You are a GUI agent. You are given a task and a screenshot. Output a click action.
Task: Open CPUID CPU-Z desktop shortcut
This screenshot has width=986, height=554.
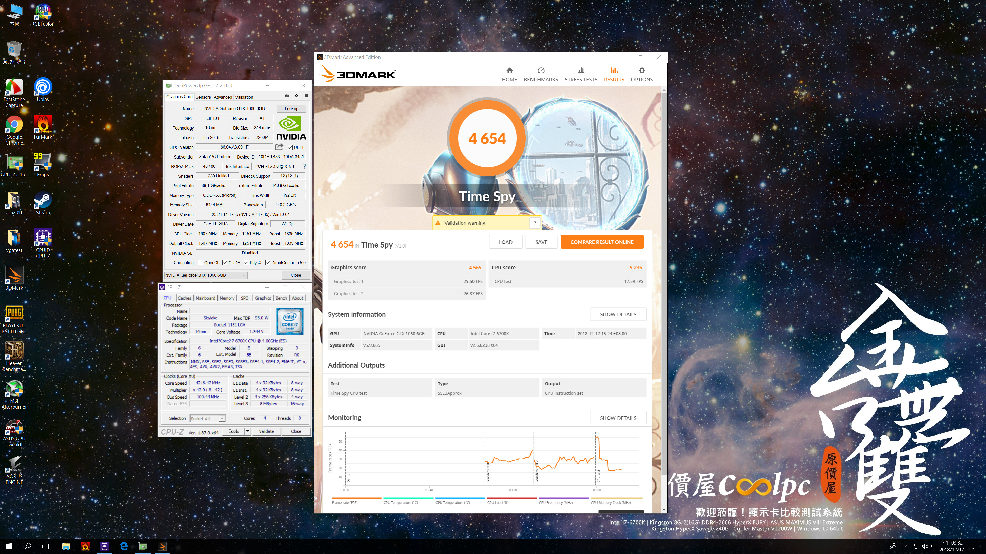(43, 243)
